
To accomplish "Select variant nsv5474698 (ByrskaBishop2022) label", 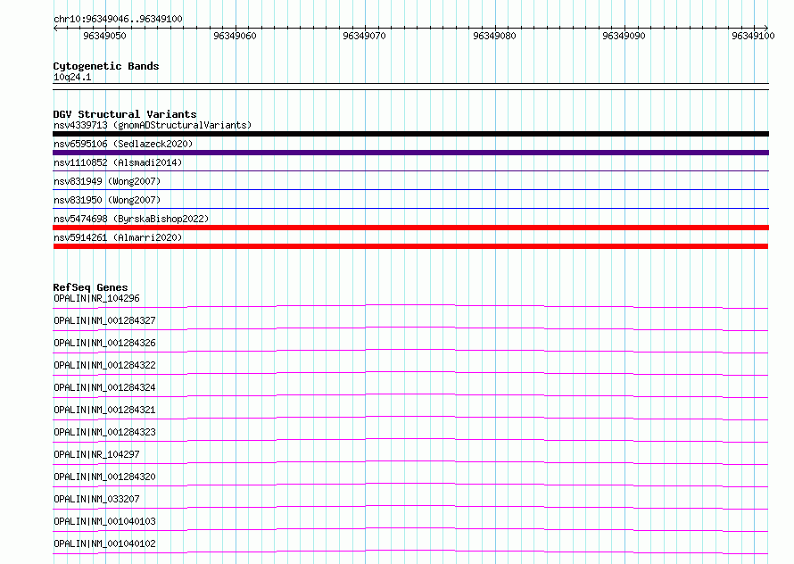I will point(131,219).
